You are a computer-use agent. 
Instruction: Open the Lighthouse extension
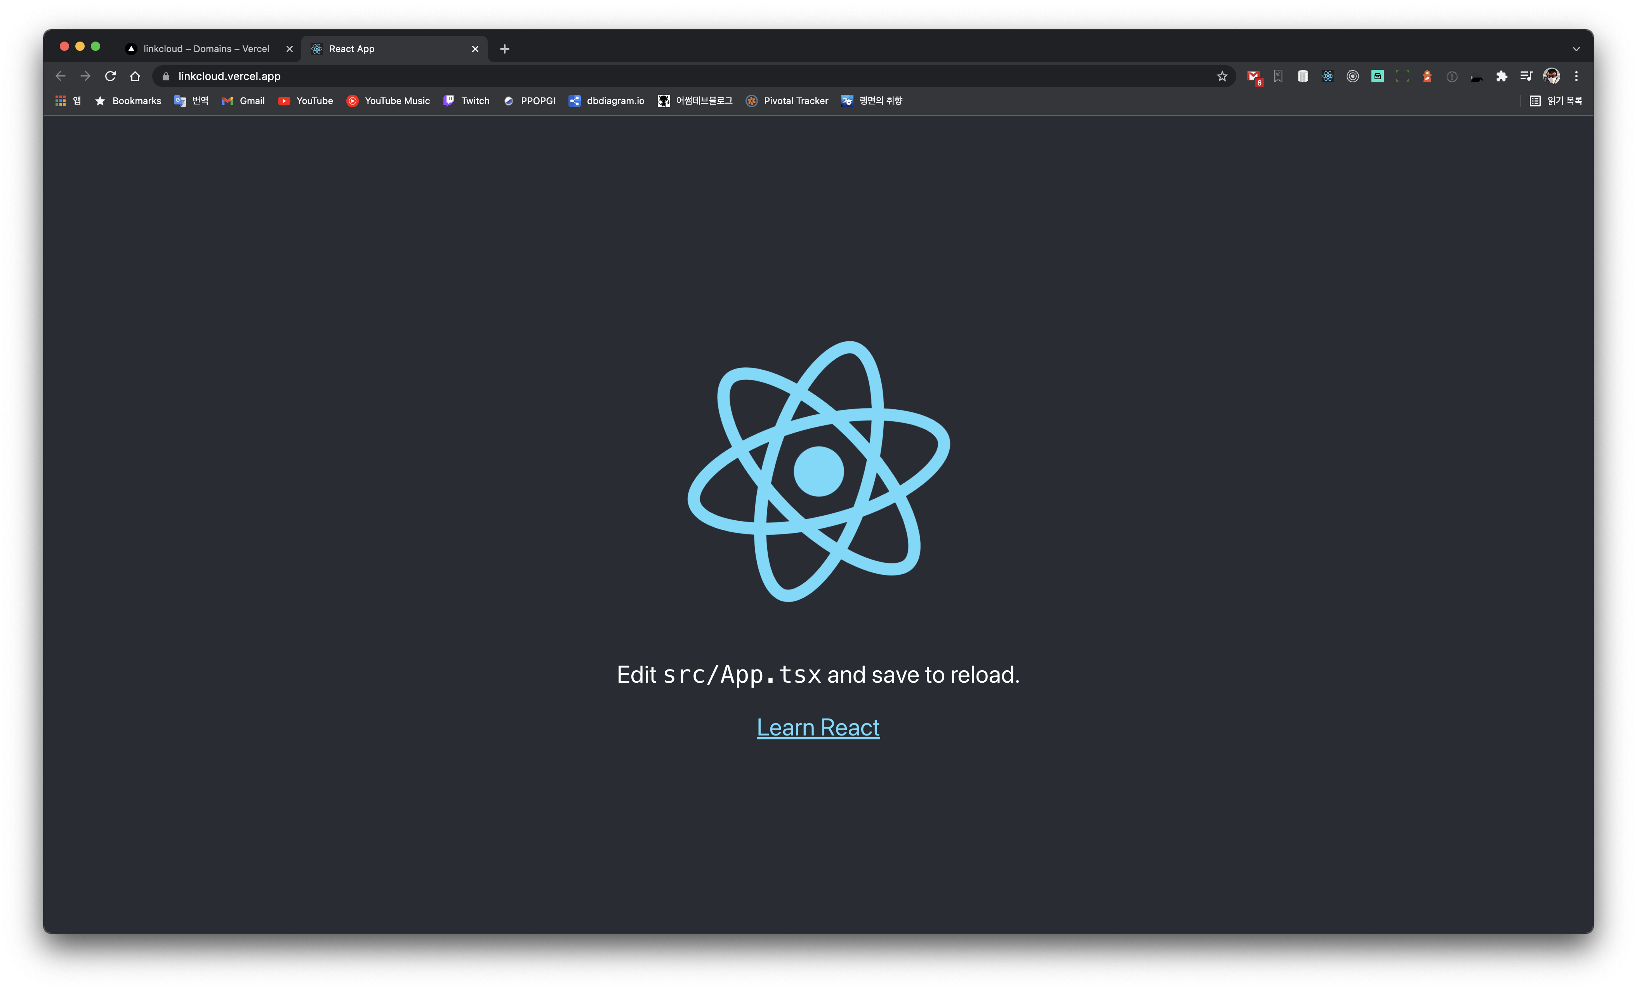point(1427,76)
